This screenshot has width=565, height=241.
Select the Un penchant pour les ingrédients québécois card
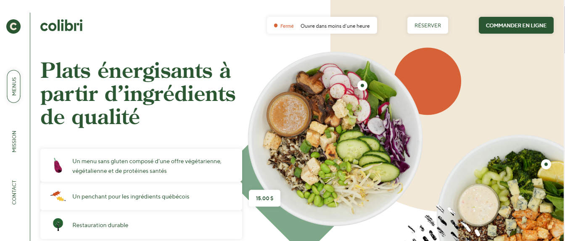(141, 196)
